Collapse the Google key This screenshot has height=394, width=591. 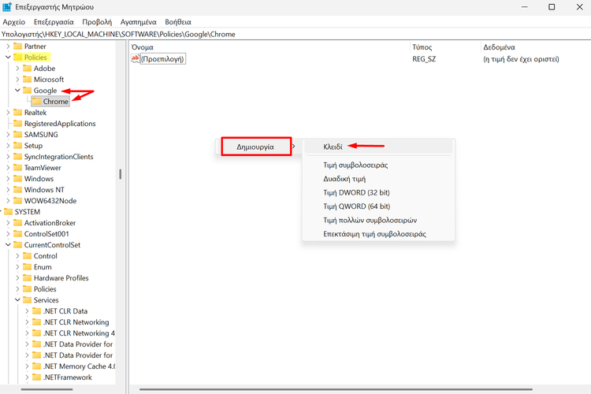[17, 91]
